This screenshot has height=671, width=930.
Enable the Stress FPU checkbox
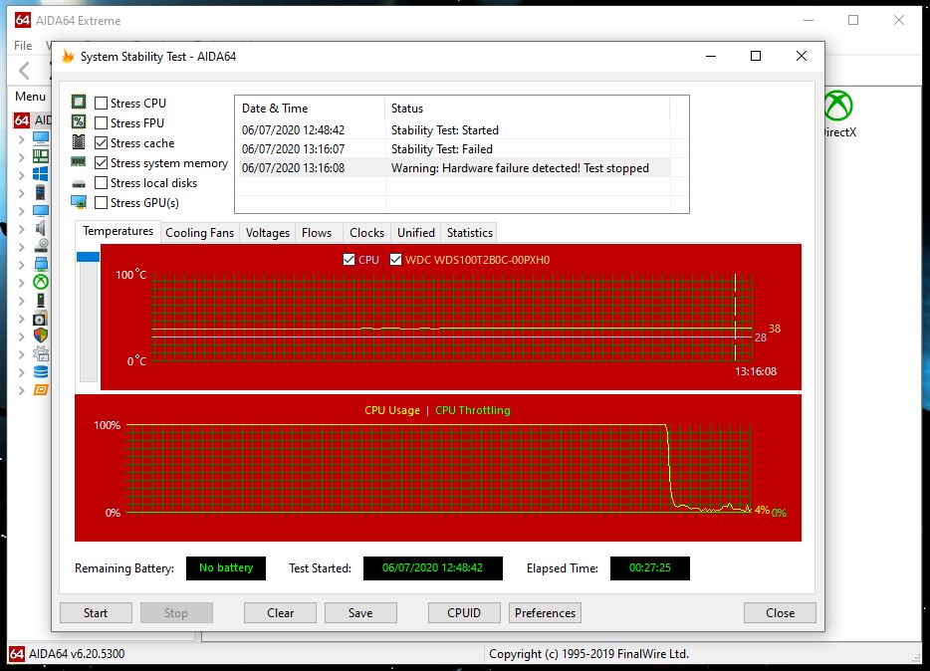[101, 122]
